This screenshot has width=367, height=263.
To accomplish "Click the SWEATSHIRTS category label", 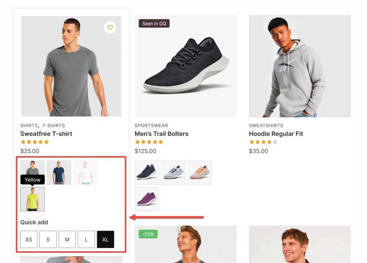I will point(265,126).
